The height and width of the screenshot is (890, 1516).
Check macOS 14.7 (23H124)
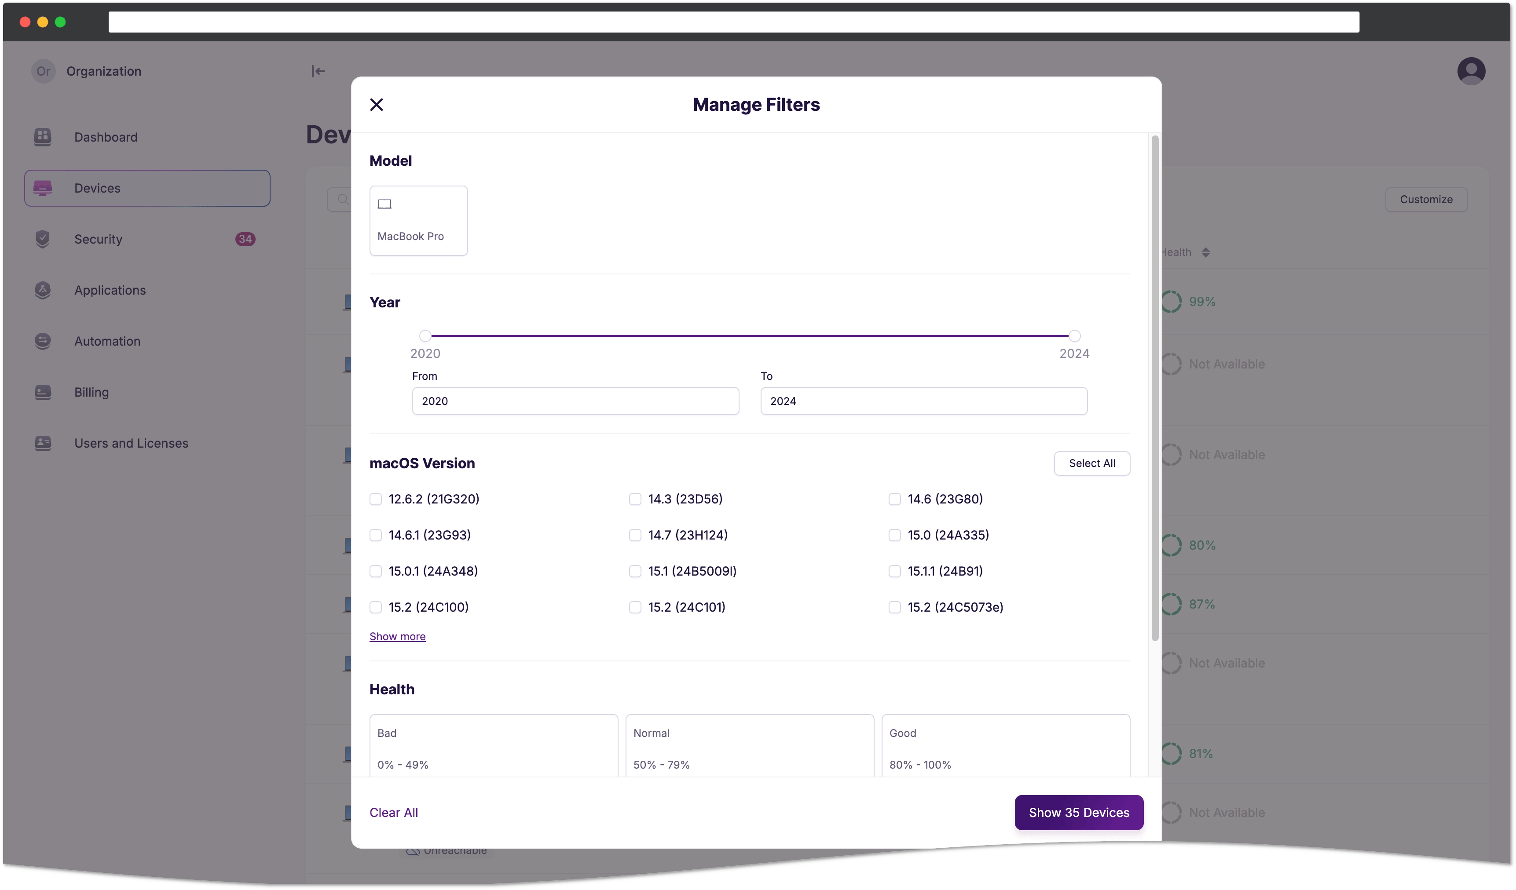pyautogui.click(x=635, y=535)
